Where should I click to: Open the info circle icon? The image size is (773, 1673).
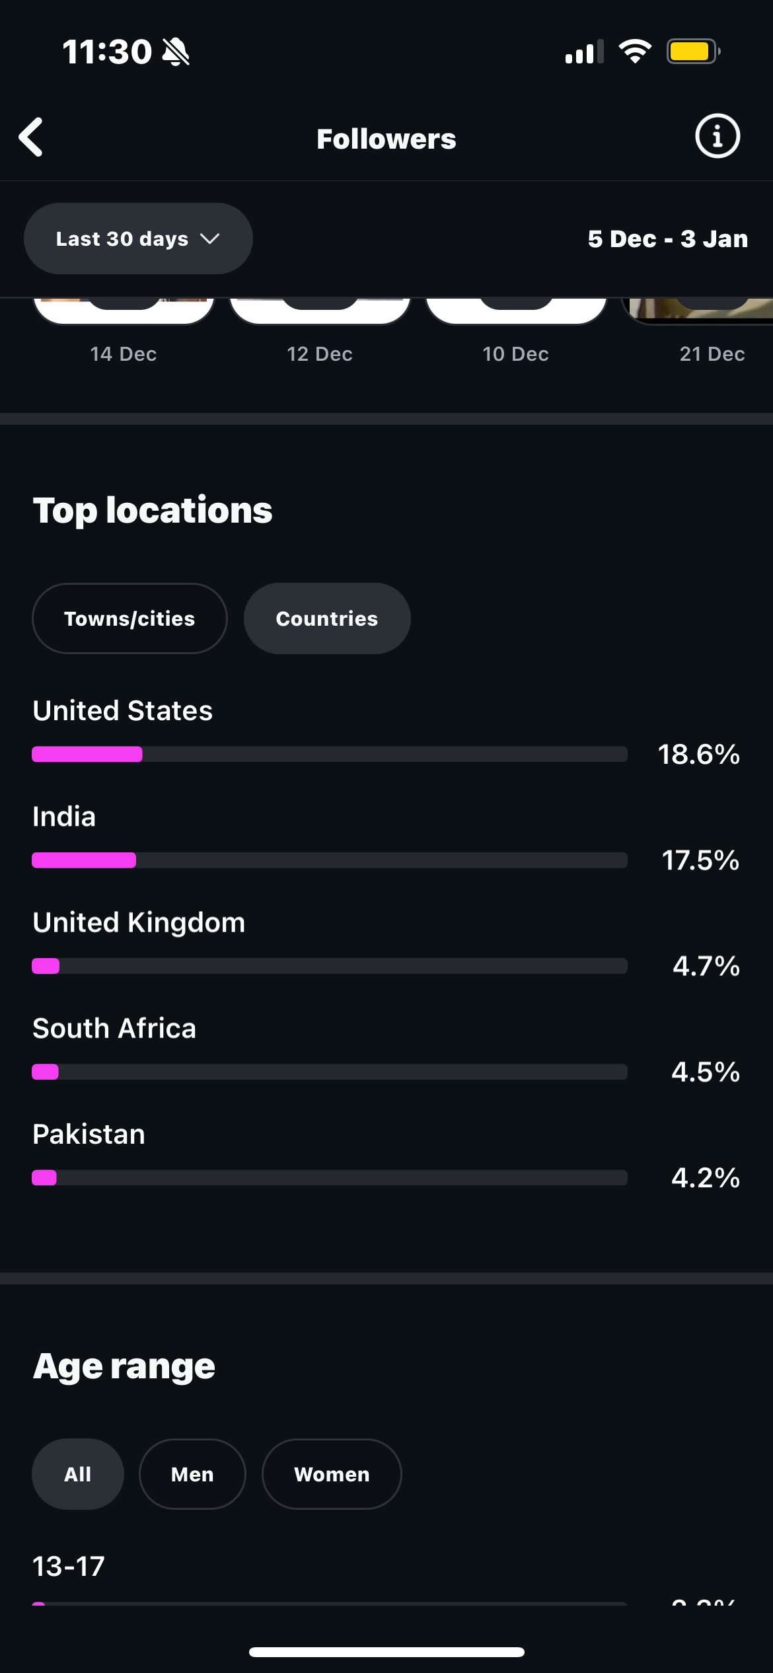(x=718, y=136)
